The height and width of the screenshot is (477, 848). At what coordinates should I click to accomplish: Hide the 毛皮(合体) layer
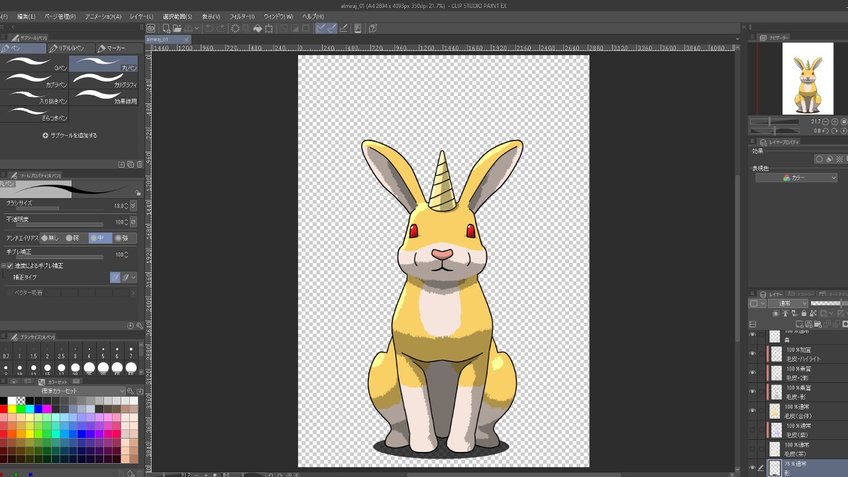pos(752,411)
